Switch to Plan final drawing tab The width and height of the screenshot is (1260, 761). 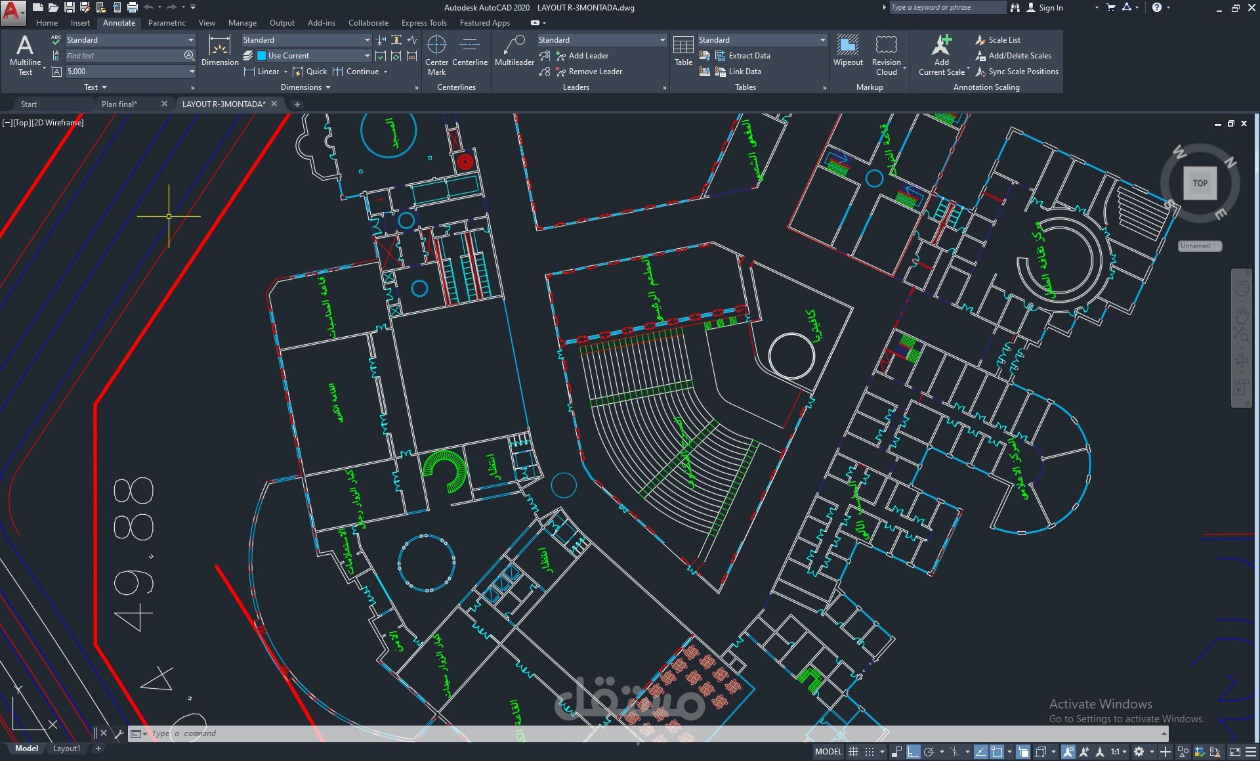pyautogui.click(x=119, y=104)
